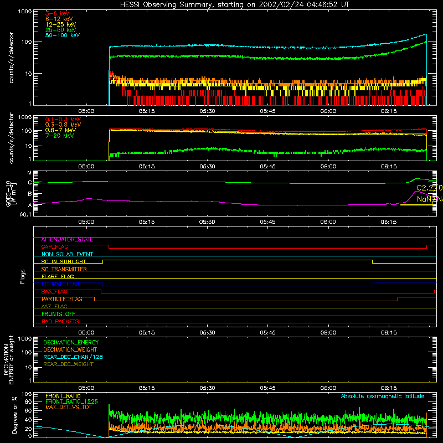
Task: Click '05:30' time tick under keV panel
Action: [207, 111]
